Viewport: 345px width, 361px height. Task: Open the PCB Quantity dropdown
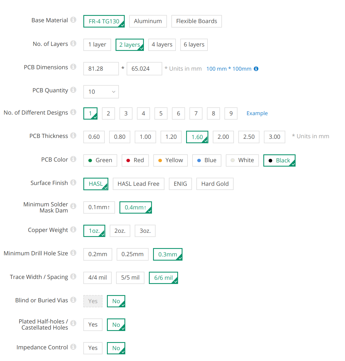pos(101,92)
